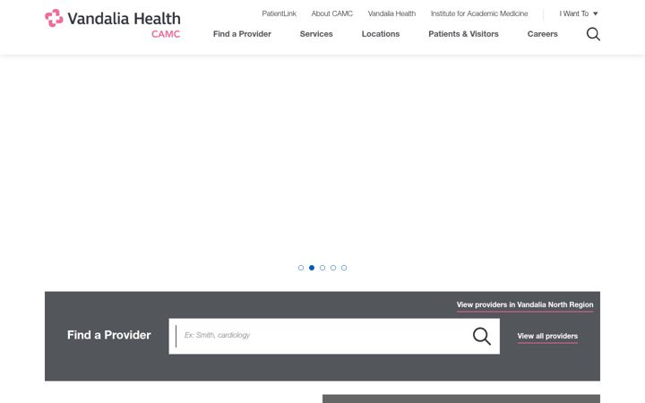Viewport: 645px width, 403px height.
Task: Open the Locations menu
Action: [381, 34]
